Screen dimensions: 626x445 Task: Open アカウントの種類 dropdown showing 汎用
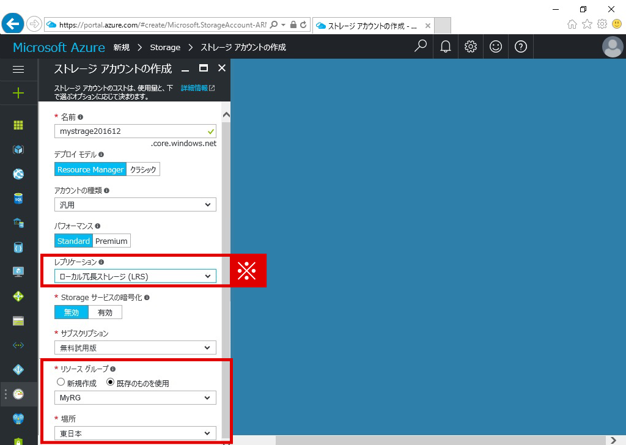135,205
